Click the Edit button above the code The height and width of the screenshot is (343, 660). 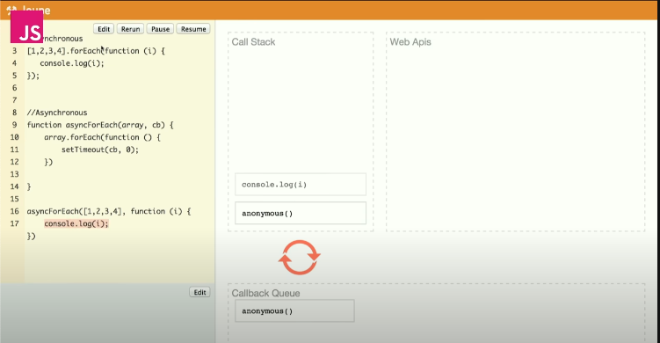click(x=104, y=29)
